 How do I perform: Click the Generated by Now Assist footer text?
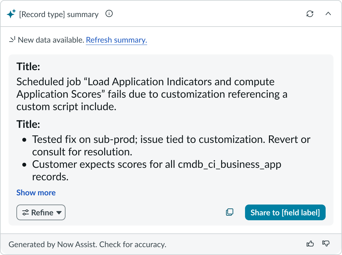click(87, 244)
